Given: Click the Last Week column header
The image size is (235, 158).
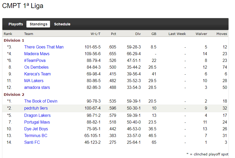Looking at the screenshot, I should (177, 34).
